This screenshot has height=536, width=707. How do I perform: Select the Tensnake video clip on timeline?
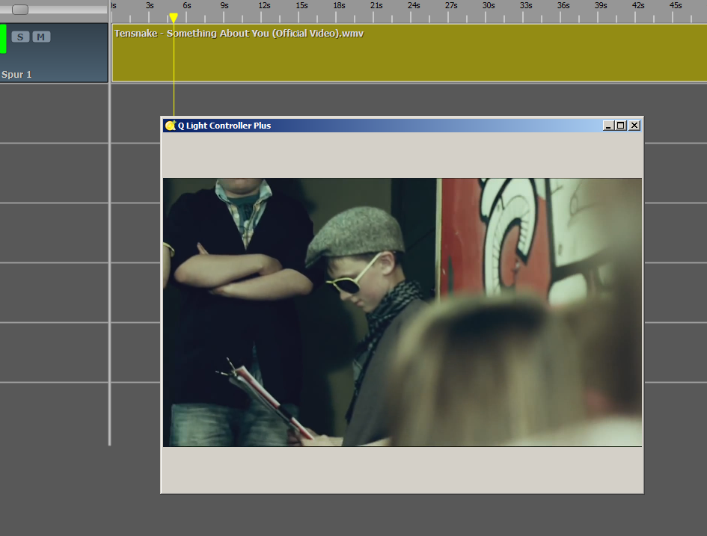[409, 52]
